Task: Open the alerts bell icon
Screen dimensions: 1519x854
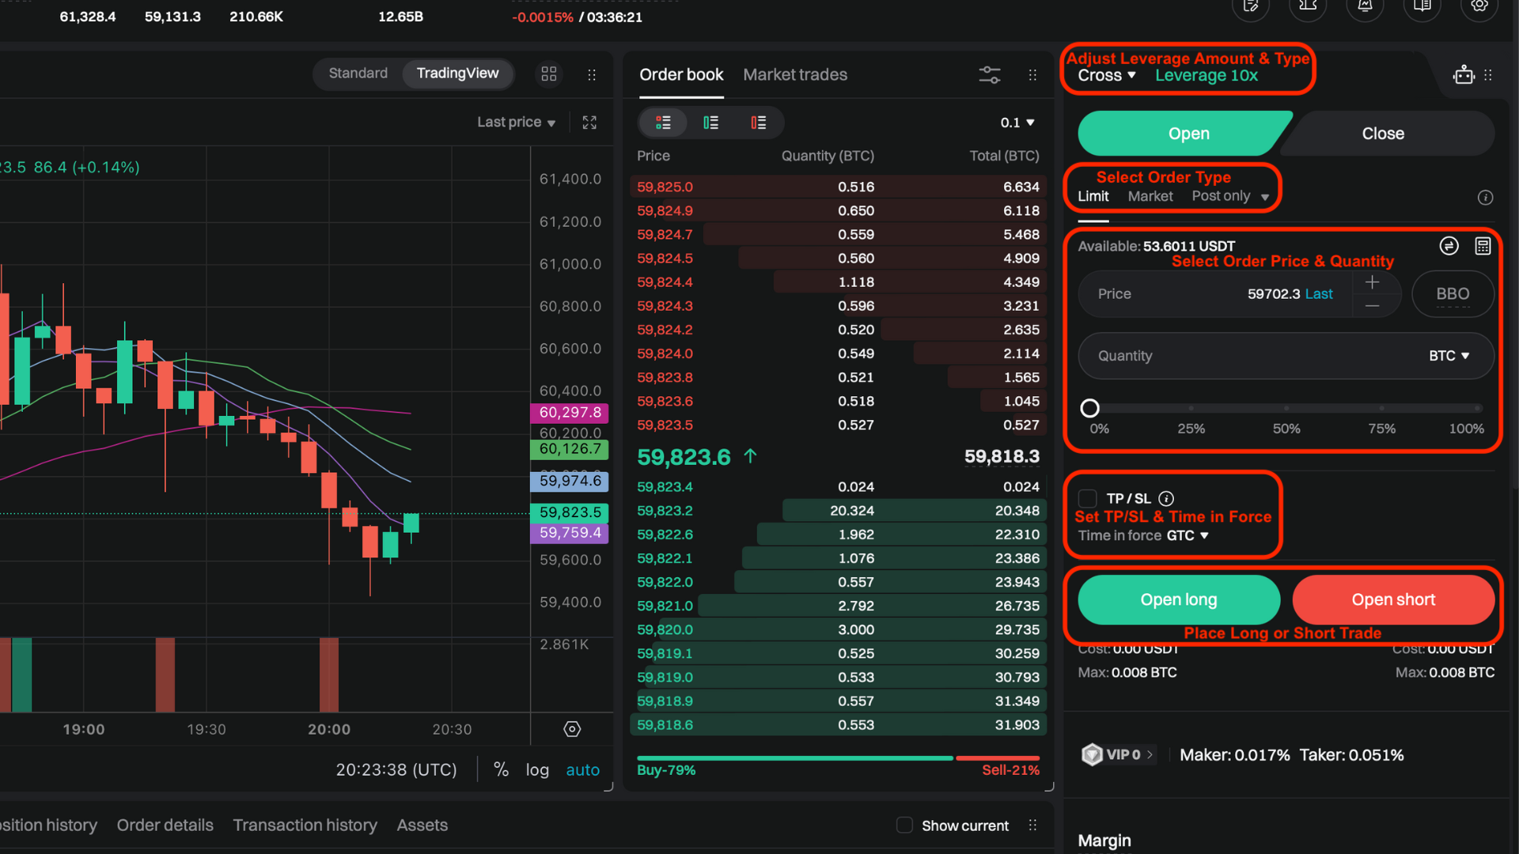Action: [1365, 8]
